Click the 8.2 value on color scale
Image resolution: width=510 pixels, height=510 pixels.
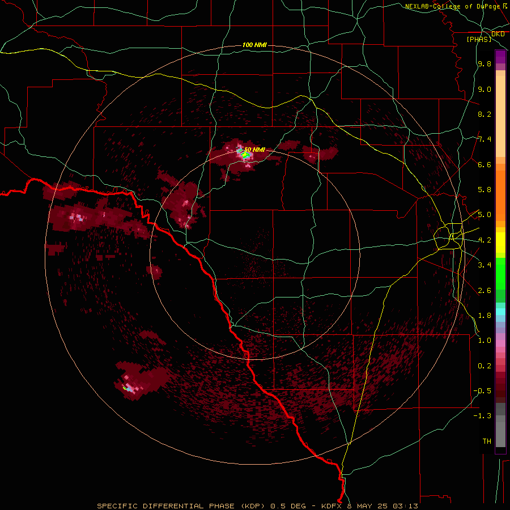(x=484, y=114)
